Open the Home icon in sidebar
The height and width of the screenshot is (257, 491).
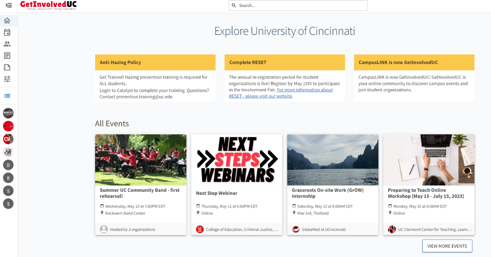(7, 21)
